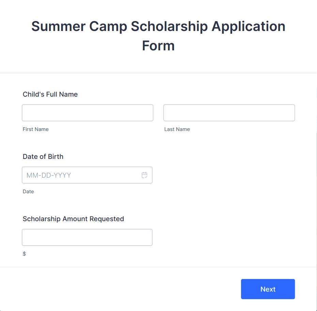Viewport: 317px width, 311px height.
Task: Click the Last Name input field
Action: (229, 113)
